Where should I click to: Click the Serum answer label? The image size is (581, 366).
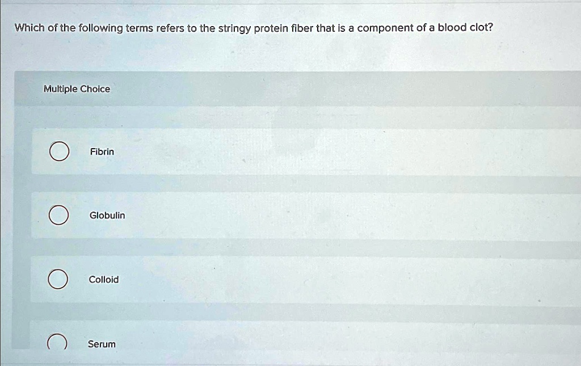click(102, 343)
